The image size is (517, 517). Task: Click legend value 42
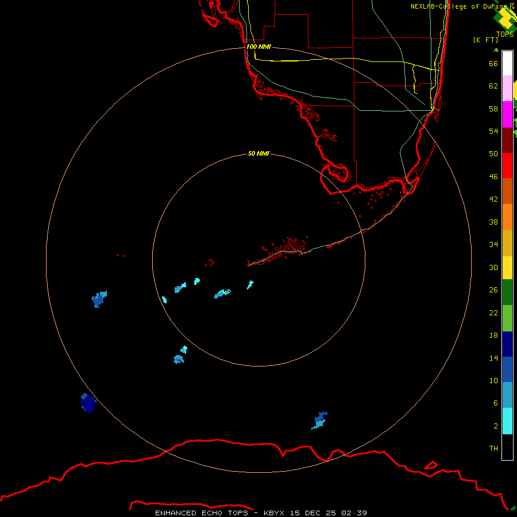point(493,199)
